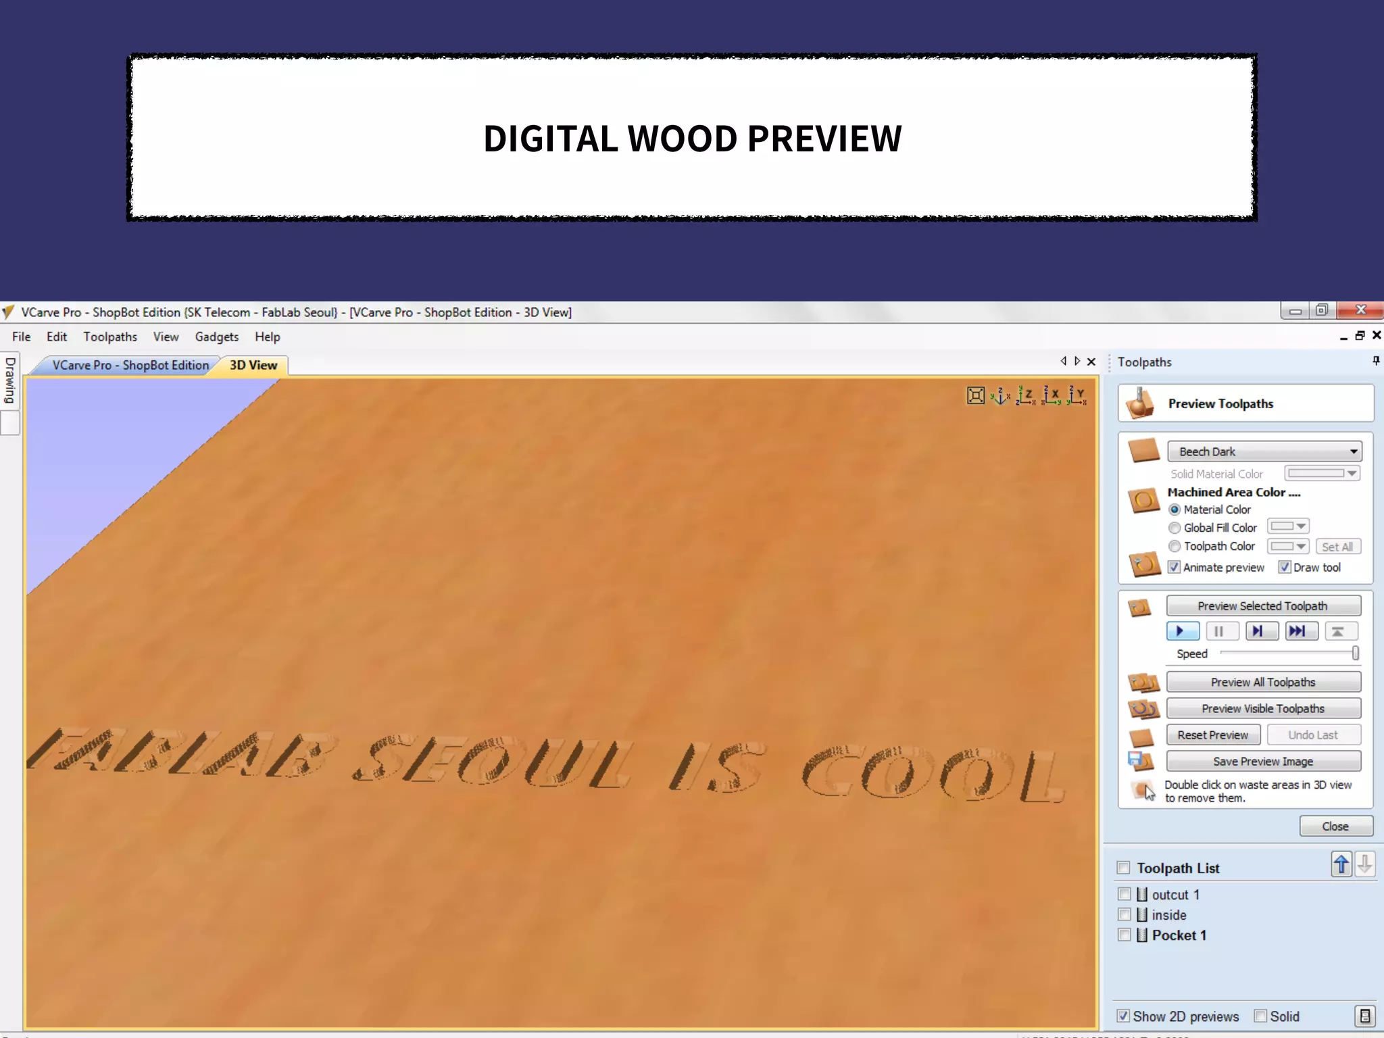View along the Y axis
Image resolution: width=1384 pixels, height=1038 pixels.
pyautogui.click(x=1077, y=395)
